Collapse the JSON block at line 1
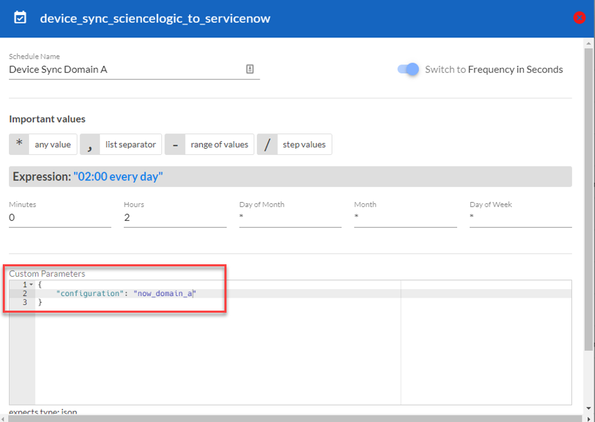Viewport: 595px width, 422px height. click(x=31, y=285)
